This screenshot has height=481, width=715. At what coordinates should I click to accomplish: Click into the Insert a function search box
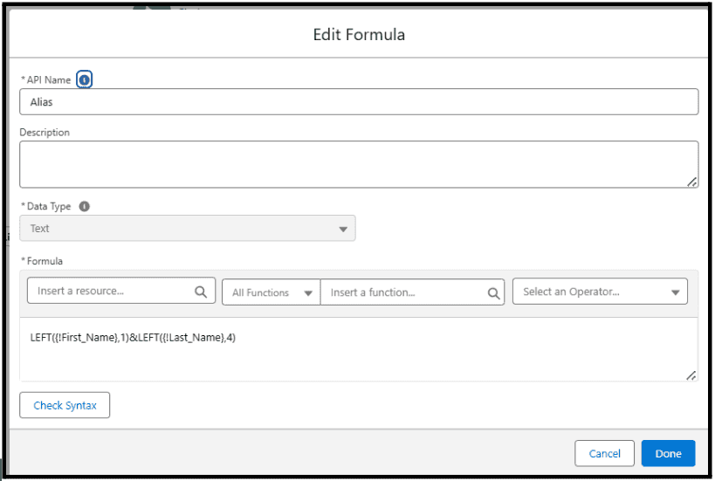[412, 292]
